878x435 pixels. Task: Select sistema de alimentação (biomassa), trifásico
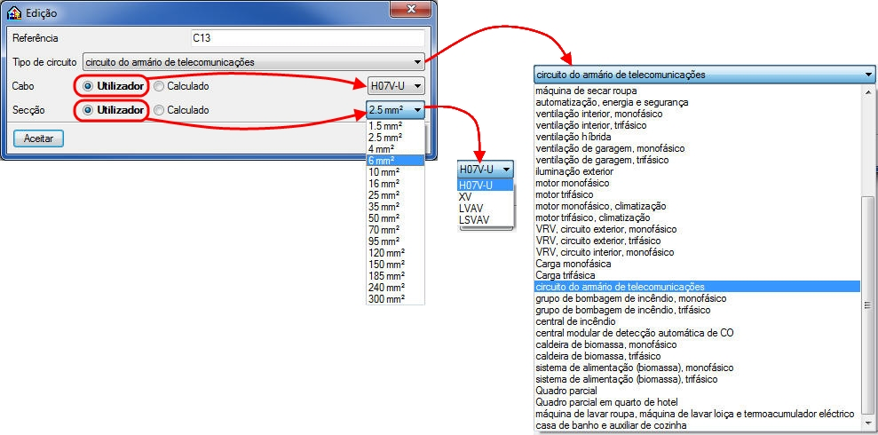pyautogui.click(x=697, y=379)
